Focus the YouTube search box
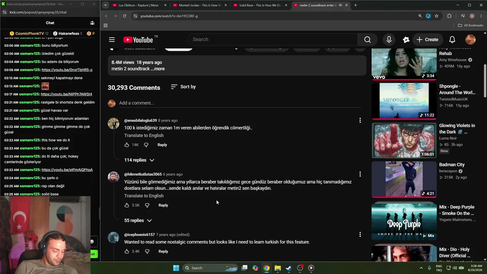Viewport: 487px width, 274px height. pyautogui.click(x=272, y=40)
